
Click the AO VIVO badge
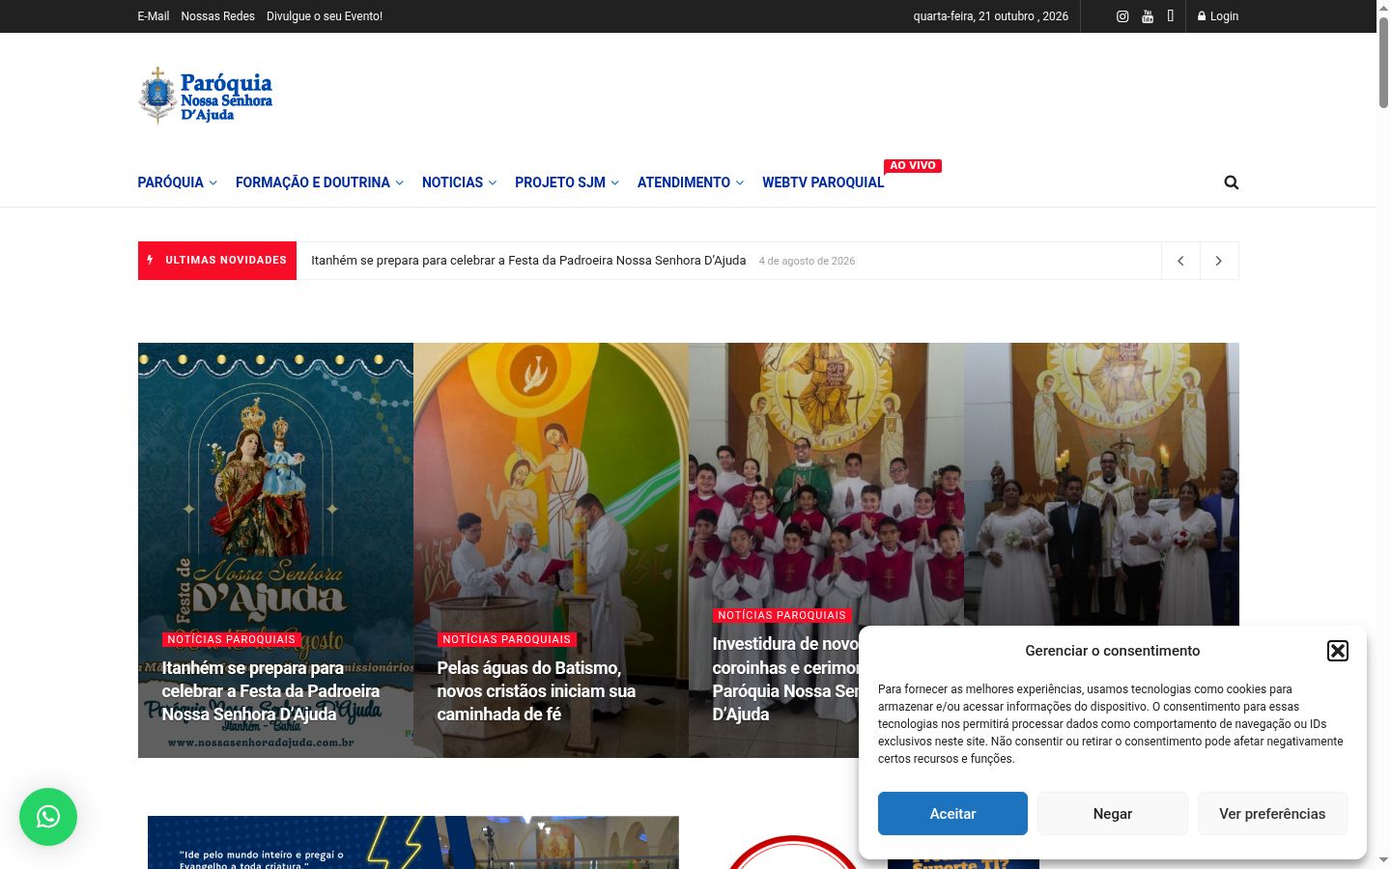point(913,166)
